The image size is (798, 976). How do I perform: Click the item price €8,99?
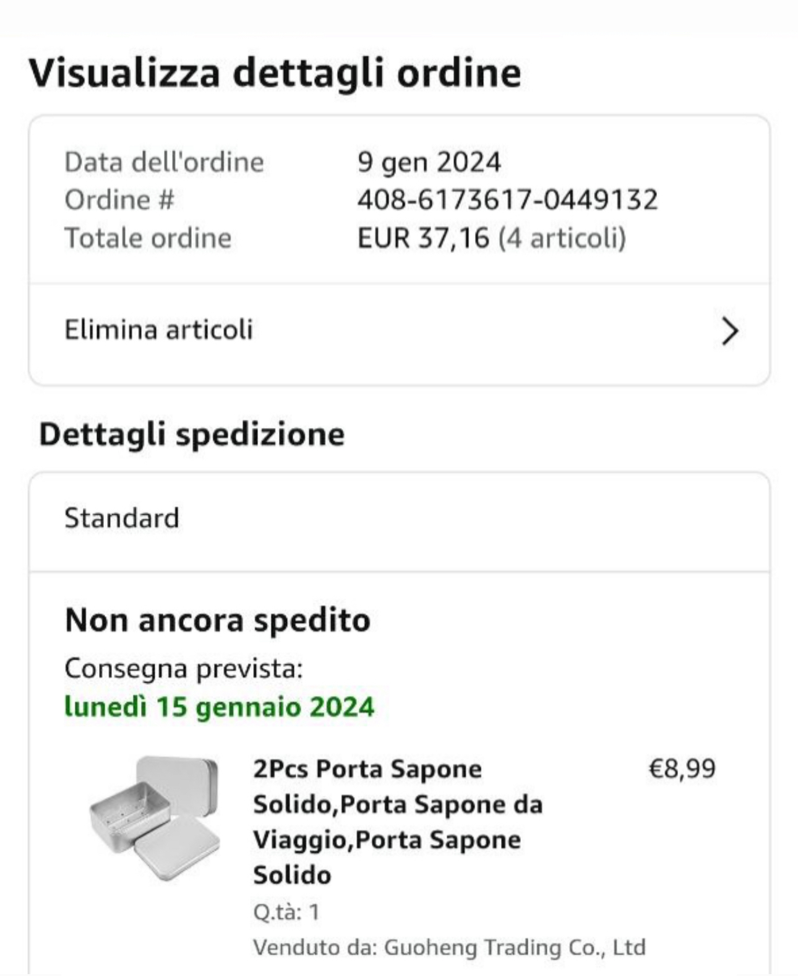(682, 769)
